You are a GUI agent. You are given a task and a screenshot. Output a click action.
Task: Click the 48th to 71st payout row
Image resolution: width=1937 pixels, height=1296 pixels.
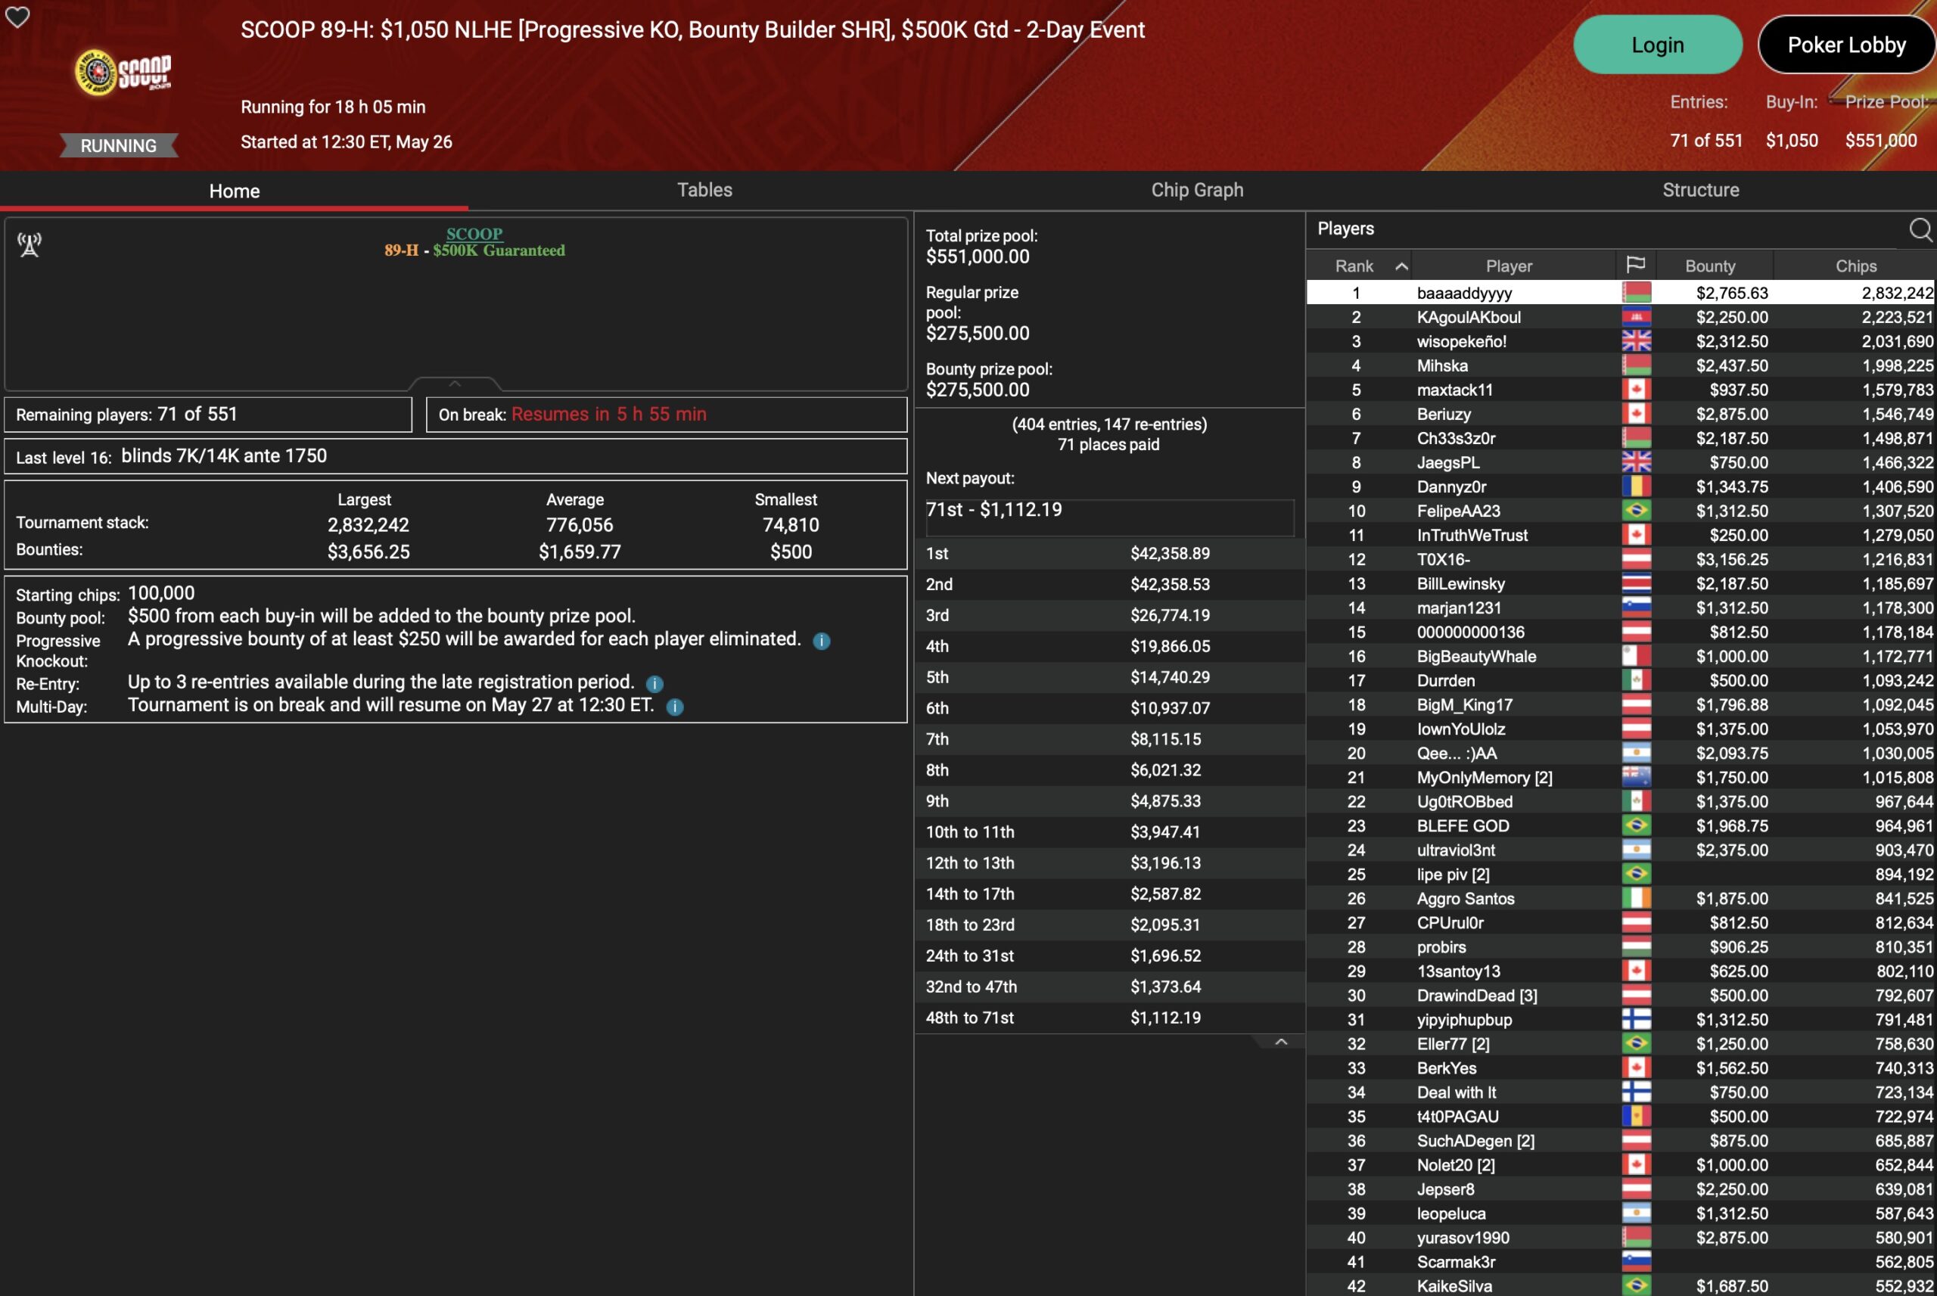point(1110,1018)
